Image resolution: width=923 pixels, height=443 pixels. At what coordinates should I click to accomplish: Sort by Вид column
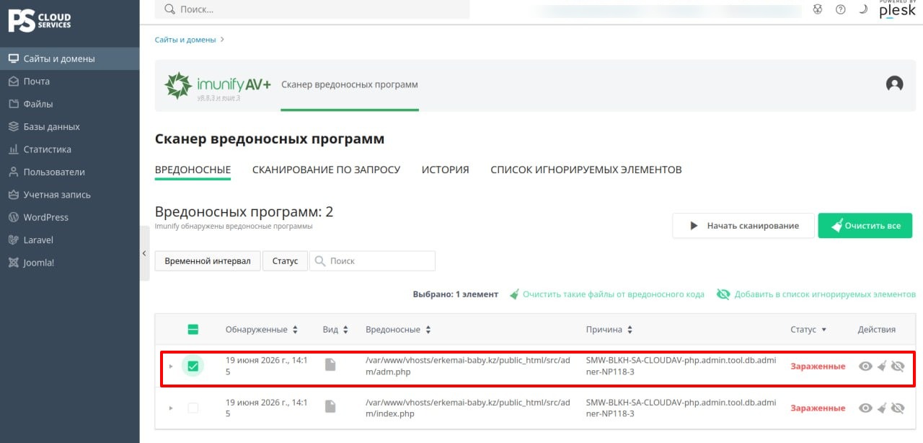click(335, 330)
